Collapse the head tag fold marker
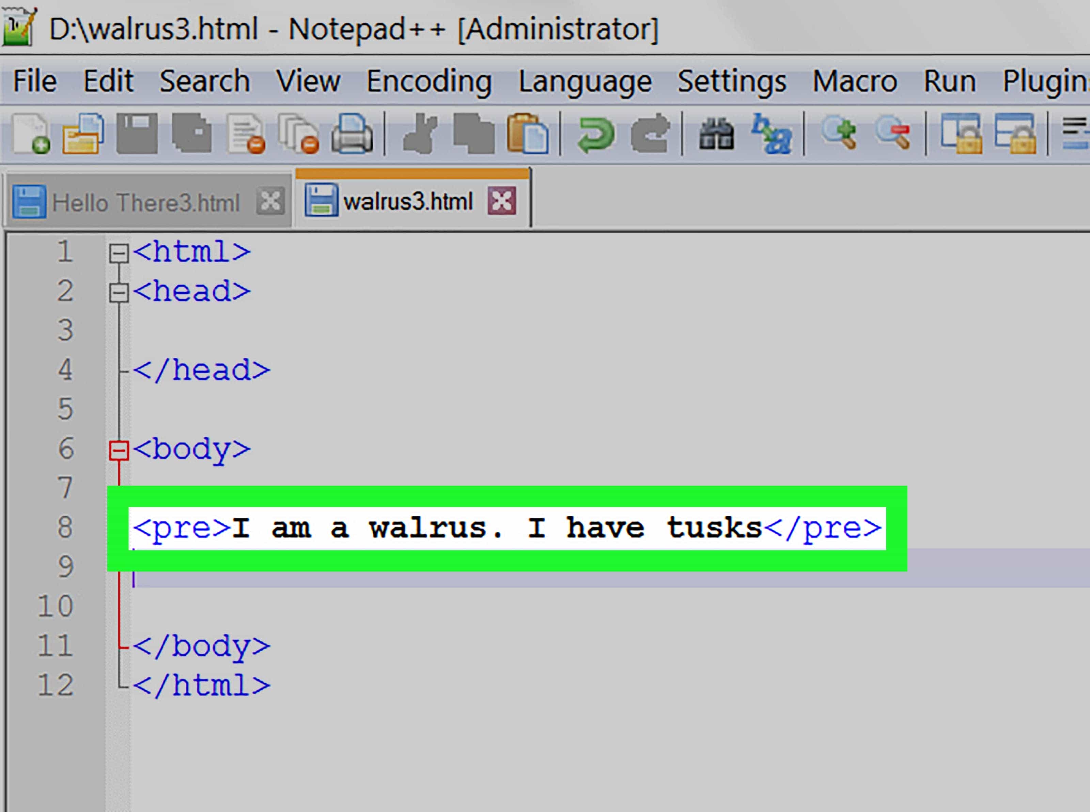Viewport: 1090px width, 812px height. [119, 293]
